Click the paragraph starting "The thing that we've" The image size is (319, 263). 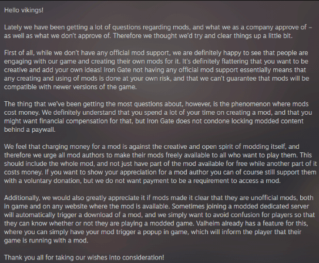[158, 116]
